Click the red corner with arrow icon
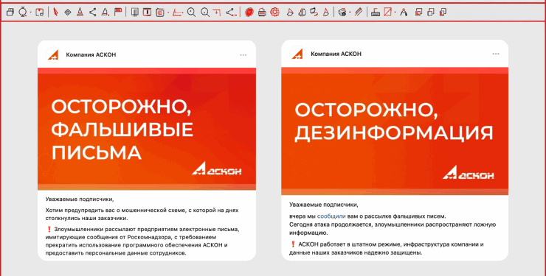 (x=217, y=13)
